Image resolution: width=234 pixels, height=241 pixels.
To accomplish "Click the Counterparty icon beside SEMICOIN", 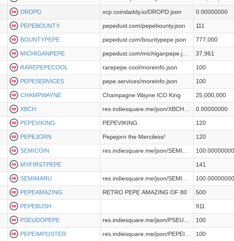I will [x=14, y=151].
